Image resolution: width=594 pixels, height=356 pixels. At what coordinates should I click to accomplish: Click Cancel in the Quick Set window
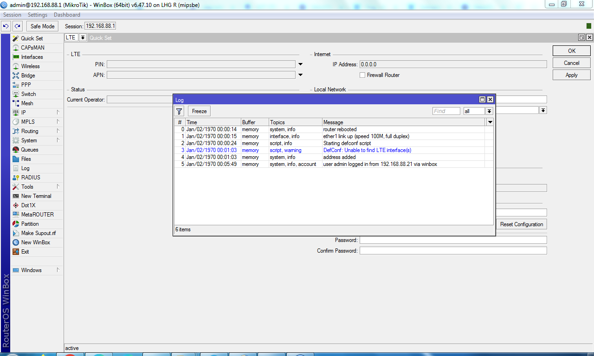pyautogui.click(x=572, y=63)
